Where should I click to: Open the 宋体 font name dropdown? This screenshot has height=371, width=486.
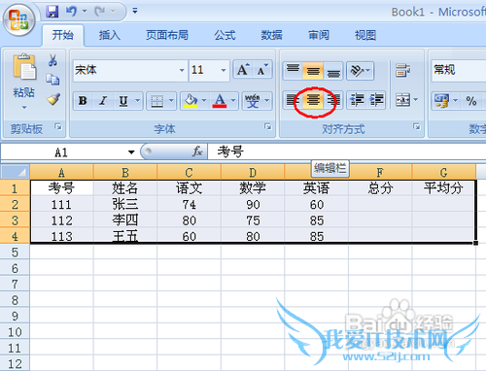182,70
